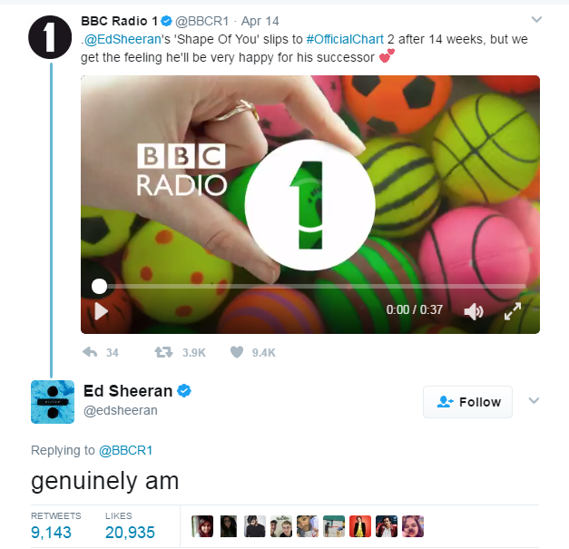Click the last liker's avatar thumbnail

(x=413, y=526)
